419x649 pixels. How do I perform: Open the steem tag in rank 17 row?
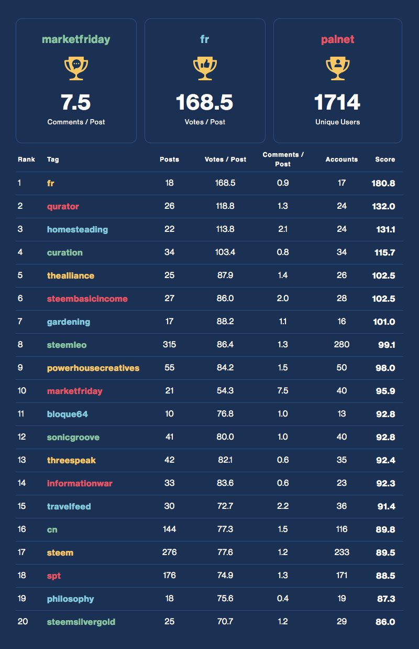[x=60, y=552]
